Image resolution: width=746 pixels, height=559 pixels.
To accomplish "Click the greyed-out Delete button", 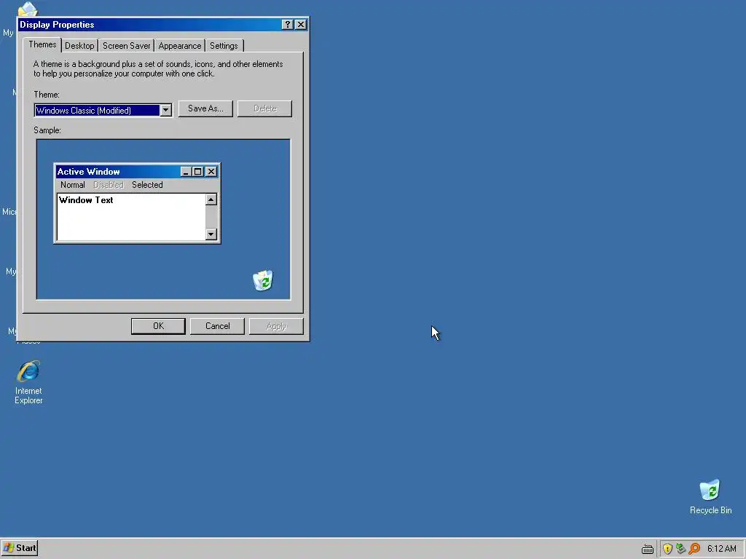I will 264,108.
